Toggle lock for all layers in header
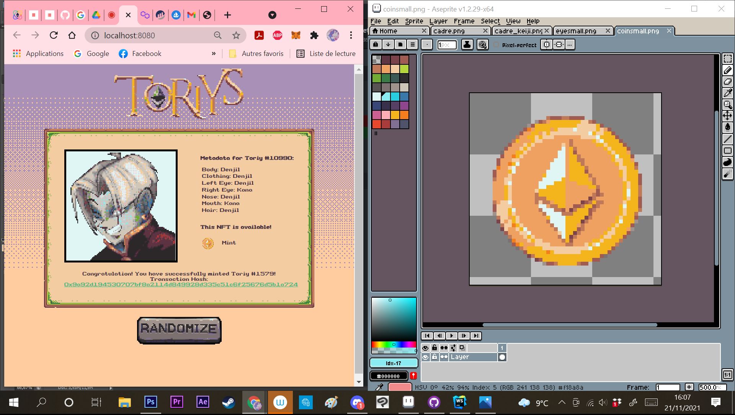Image resolution: width=735 pixels, height=415 pixels. (x=434, y=348)
